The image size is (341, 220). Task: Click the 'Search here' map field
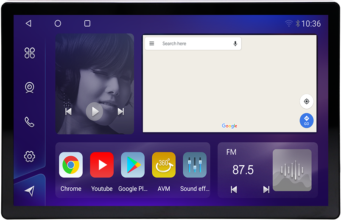pos(193,44)
